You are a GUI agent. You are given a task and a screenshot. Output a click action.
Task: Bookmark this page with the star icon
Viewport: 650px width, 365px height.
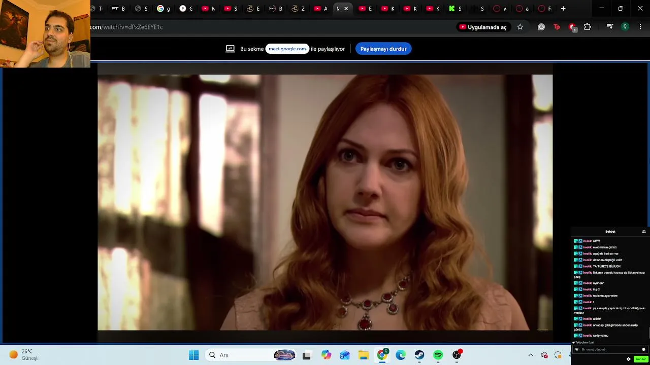[520, 27]
